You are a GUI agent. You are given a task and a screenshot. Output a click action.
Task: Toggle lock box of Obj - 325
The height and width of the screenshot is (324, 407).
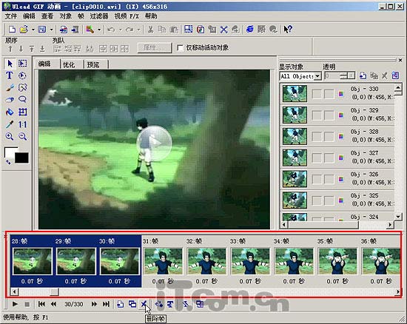tap(329, 200)
